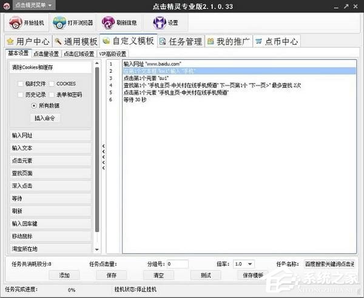The width and height of the screenshot is (364, 298).
Task: Click the app logo in title bar
Action: click(x=6, y=6)
